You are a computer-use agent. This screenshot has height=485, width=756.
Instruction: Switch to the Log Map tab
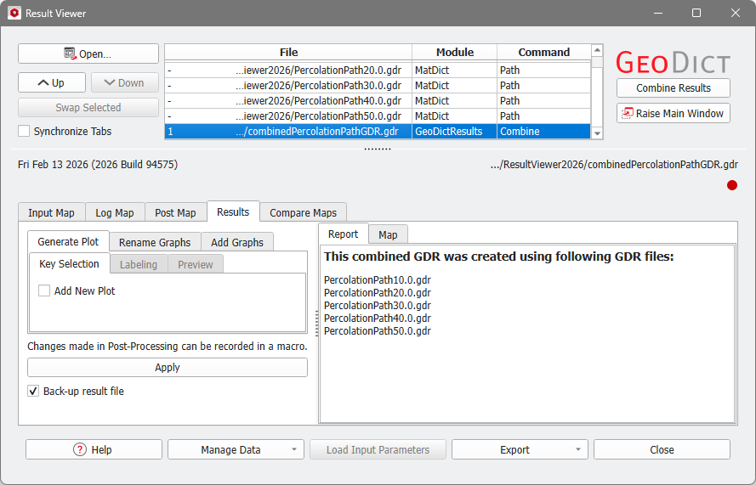(x=115, y=213)
